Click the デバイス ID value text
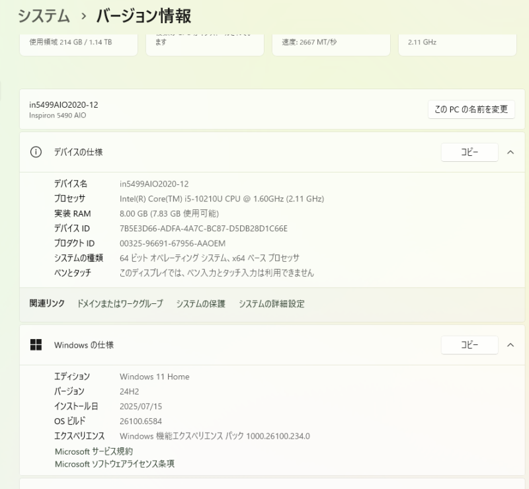Image resolution: width=529 pixels, height=489 pixels. click(x=203, y=229)
